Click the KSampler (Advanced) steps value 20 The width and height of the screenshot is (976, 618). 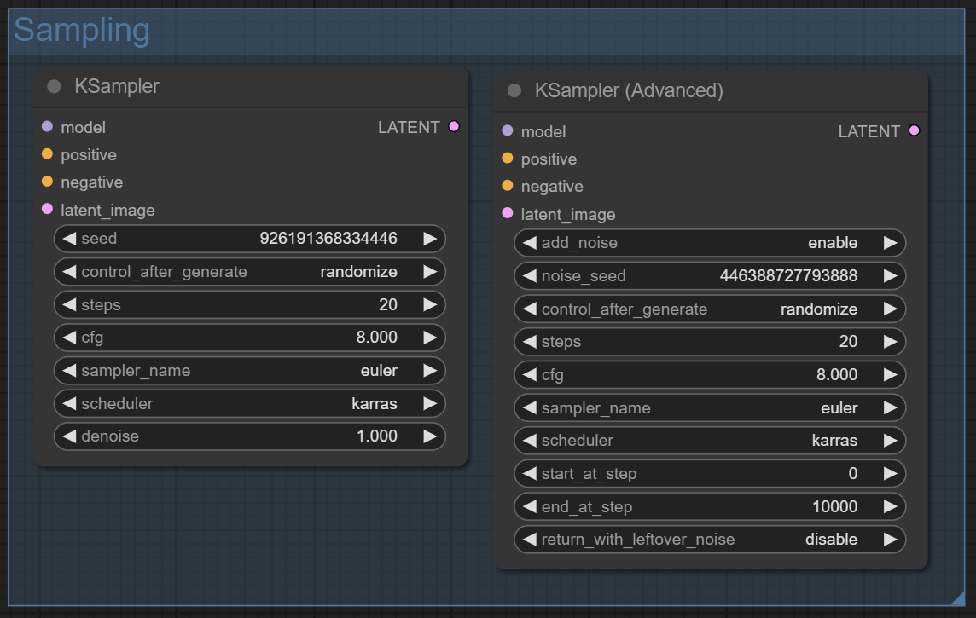(848, 342)
